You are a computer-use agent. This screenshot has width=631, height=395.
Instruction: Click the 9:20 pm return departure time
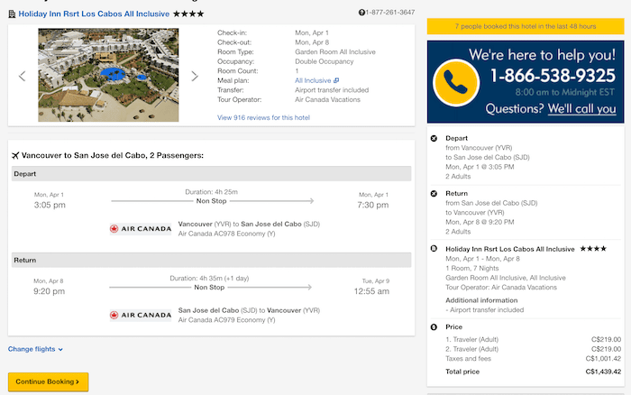click(x=49, y=291)
